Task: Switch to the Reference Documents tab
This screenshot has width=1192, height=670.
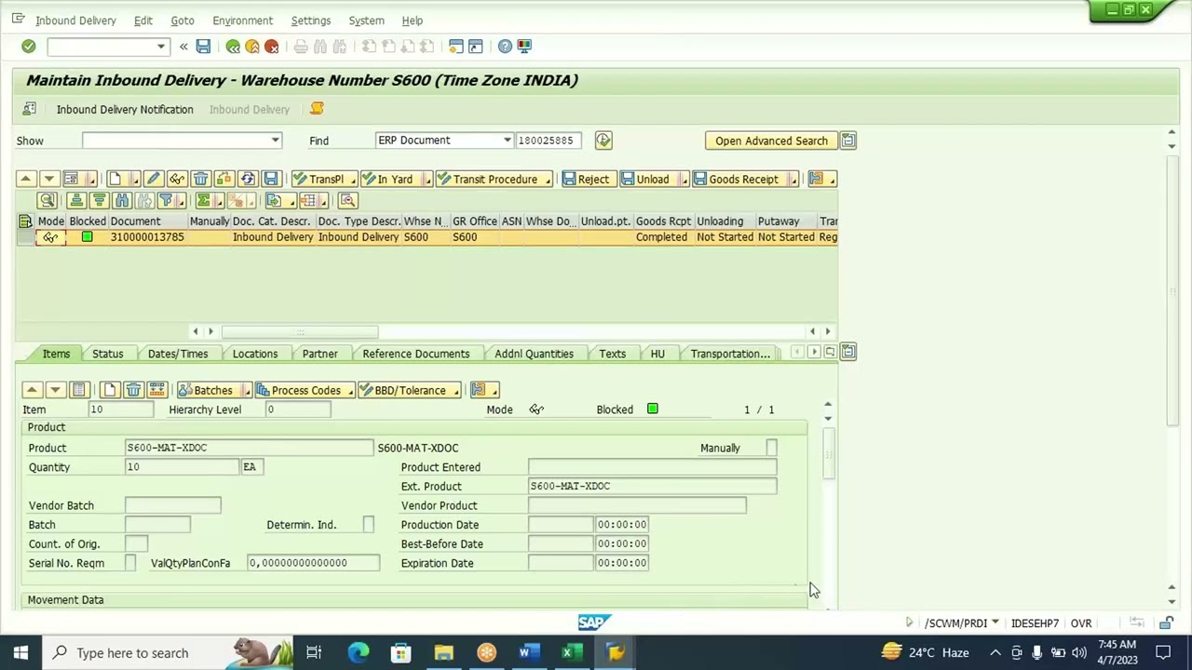Action: click(x=416, y=354)
